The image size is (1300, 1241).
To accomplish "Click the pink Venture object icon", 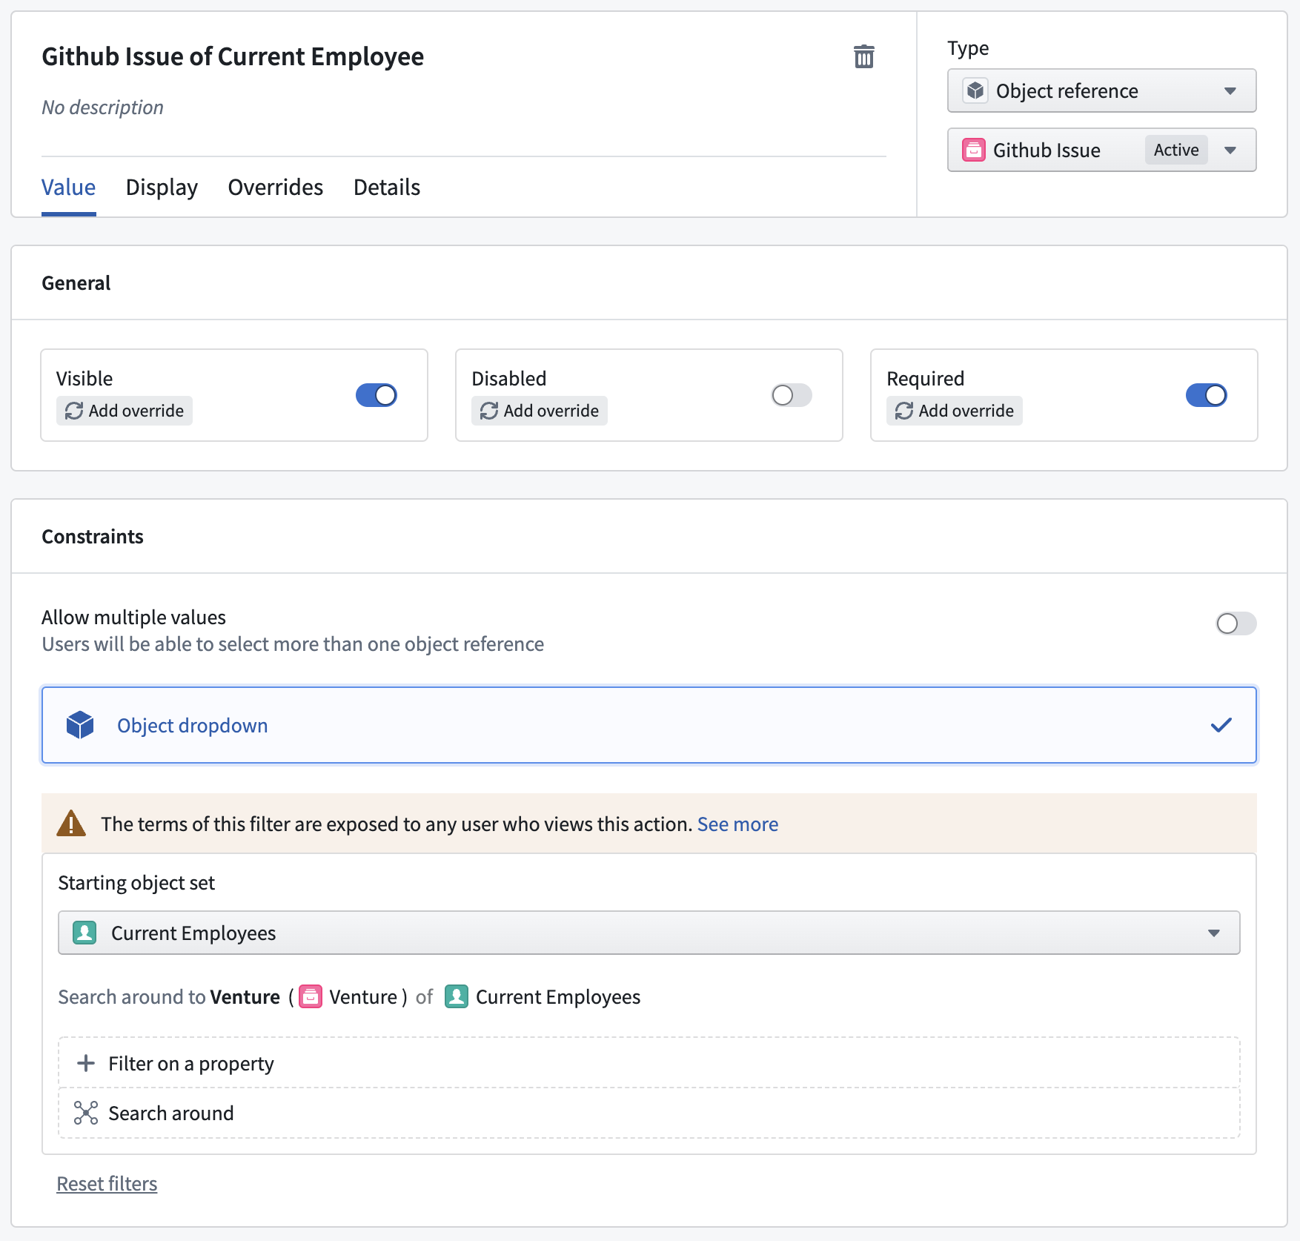I will (x=311, y=996).
